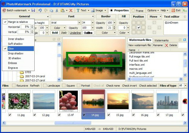Open the Fill Color picker button
This screenshot has height=133, width=189.
pos(124,33)
